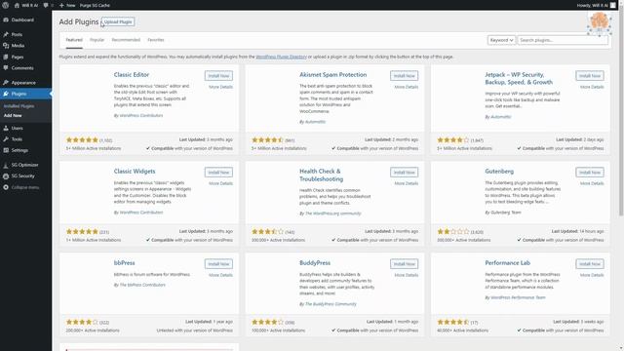Install Health Check & Troubleshooting plugin

[x=404, y=173]
